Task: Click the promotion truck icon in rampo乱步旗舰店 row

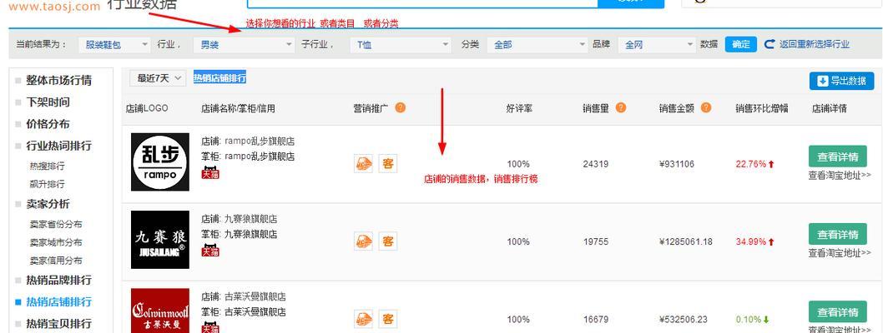Action: (x=363, y=164)
